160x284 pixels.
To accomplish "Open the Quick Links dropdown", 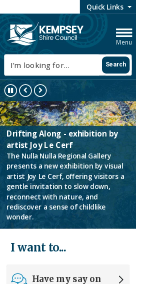I will (x=105, y=7).
